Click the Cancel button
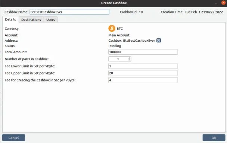The image size is (227, 143). [13, 138]
